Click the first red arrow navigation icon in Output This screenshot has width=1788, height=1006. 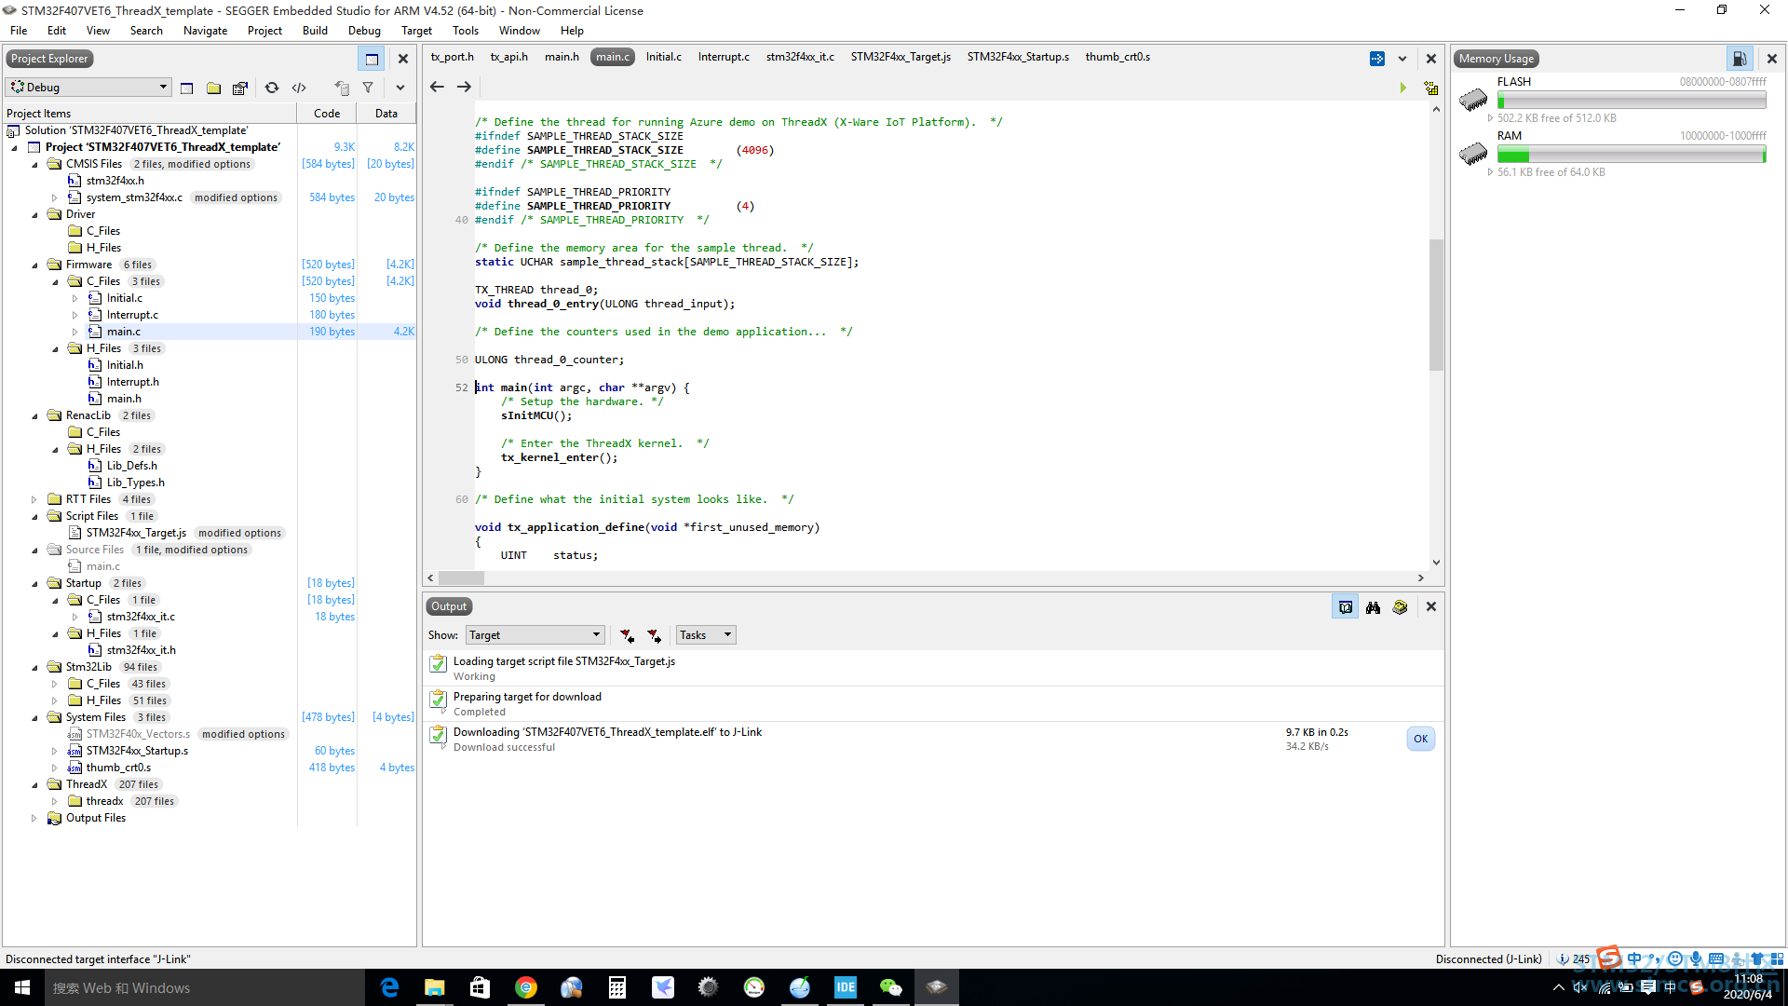[628, 636]
